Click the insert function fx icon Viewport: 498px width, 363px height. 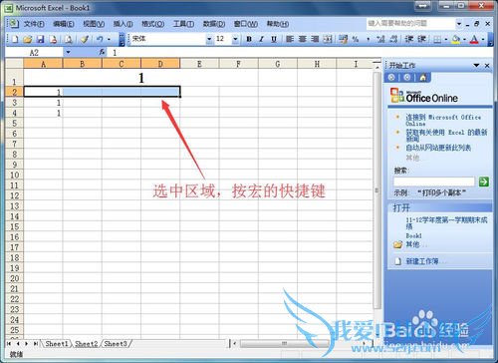tap(102, 52)
